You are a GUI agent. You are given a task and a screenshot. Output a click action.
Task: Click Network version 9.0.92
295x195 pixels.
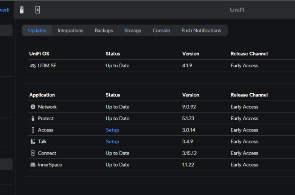189,107
